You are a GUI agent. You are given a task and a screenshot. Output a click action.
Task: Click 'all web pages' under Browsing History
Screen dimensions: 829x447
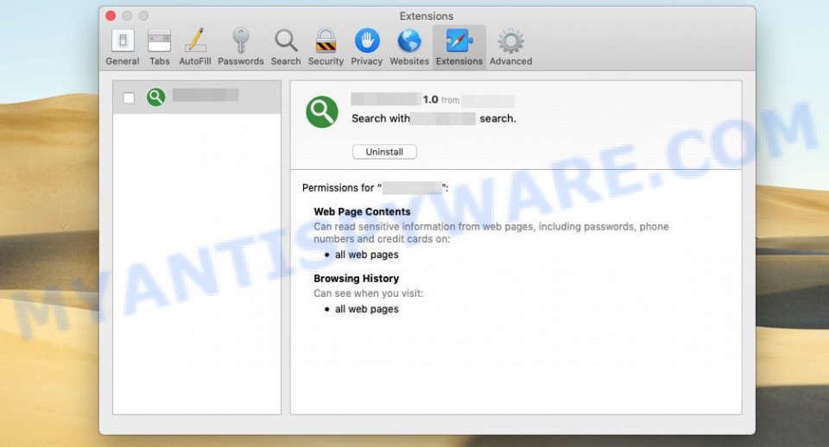tap(366, 309)
